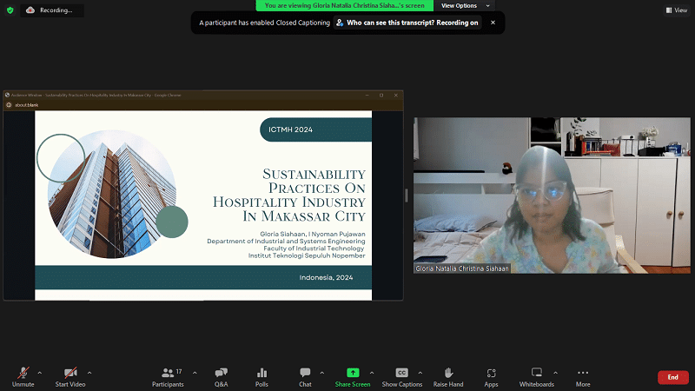Open the Apps icon
Image resolution: width=695 pixels, height=391 pixels.
(x=491, y=373)
